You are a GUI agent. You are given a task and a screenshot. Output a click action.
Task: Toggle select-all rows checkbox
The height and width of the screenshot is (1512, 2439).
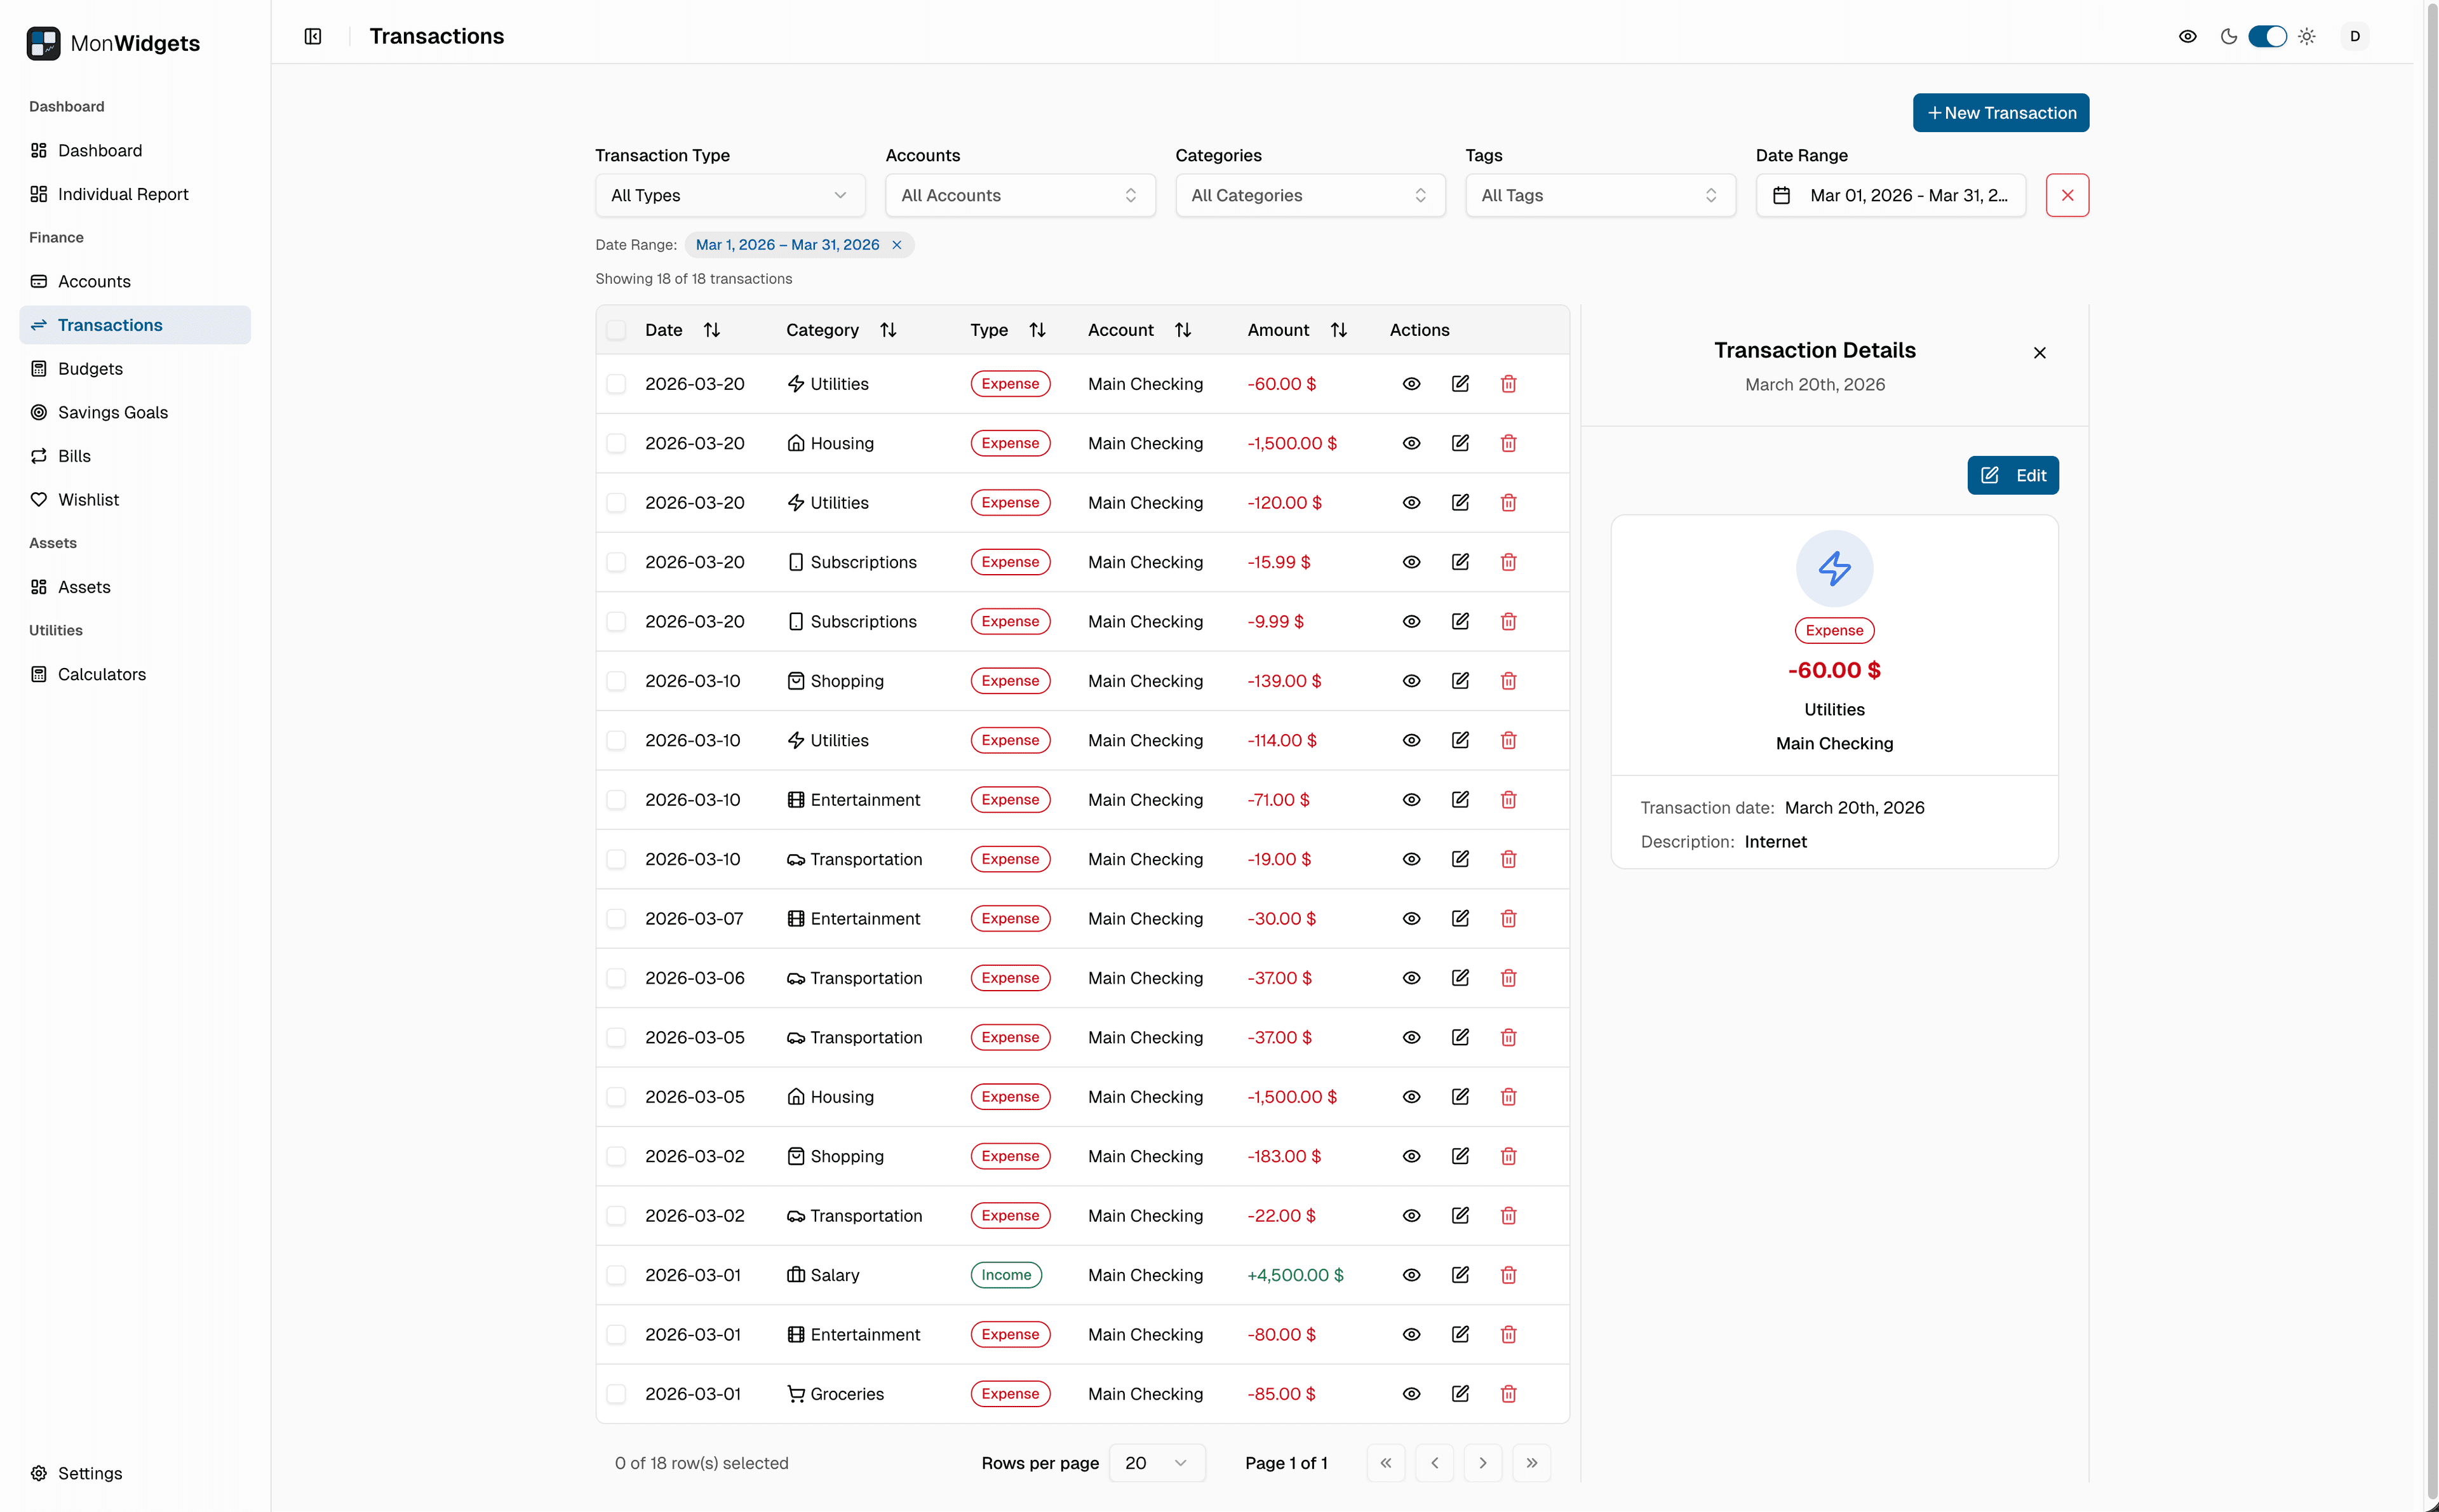(616, 330)
